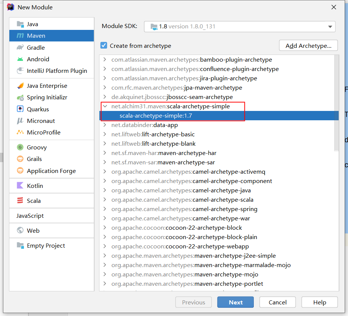Select Spring Initializr module type
The width and height of the screenshot is (348, 316).
click(52, 97)
